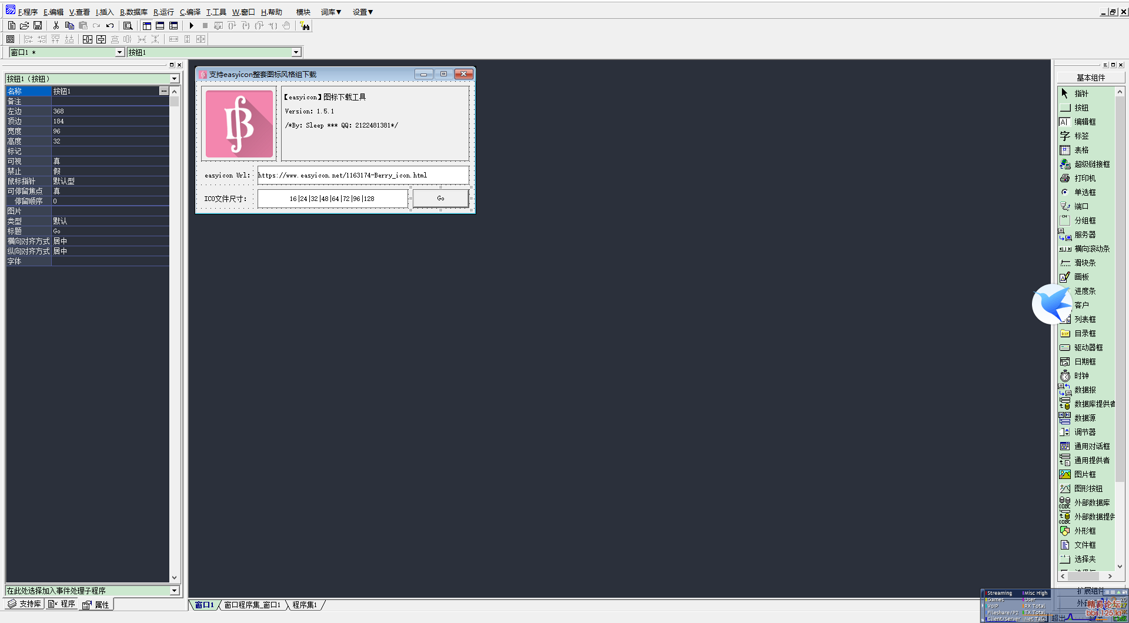The image size is (1129, 623).
Task: Click the Undo arrow toolbar icon
Action: point(110,26)
